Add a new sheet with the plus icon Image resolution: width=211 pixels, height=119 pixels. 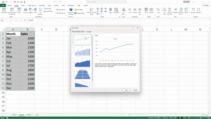point(37,115)
